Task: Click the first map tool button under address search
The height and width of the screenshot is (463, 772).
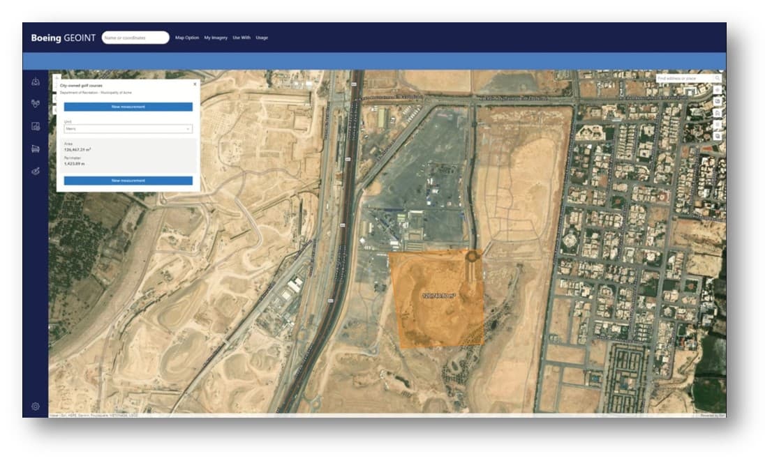Action: [x=718, y=91]
